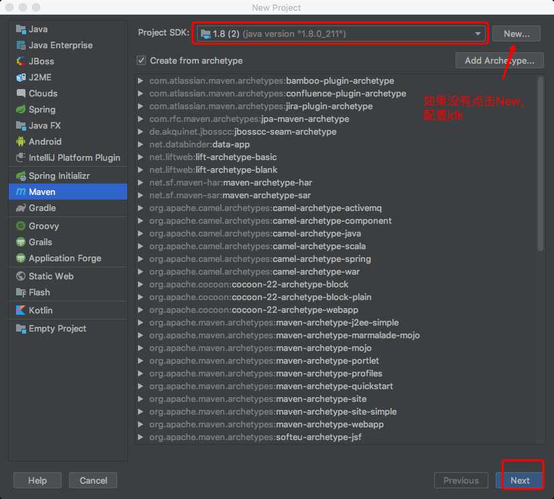Uncheck Create from archetype checkbox
This screenshot has height=499, width=554.
click(141, 60)
